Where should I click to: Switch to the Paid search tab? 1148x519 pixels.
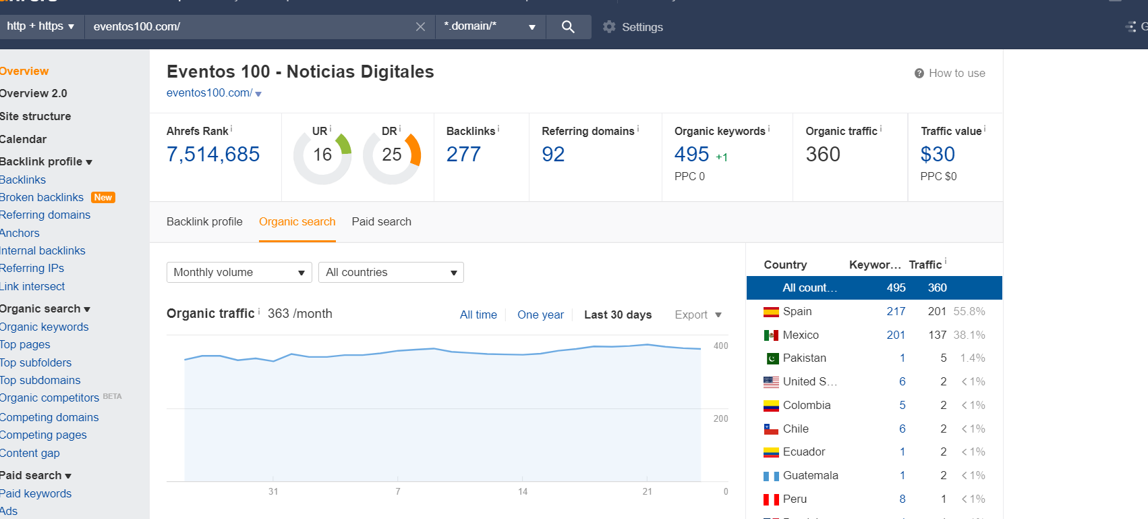pos(382,222)
